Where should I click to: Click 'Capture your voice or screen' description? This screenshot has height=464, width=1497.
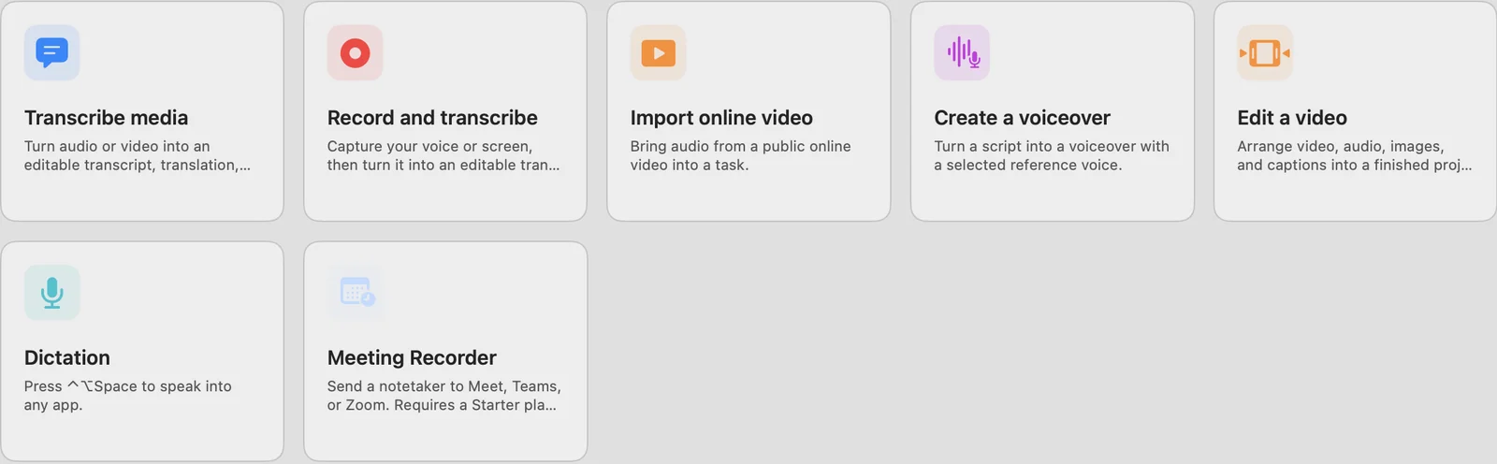pyautogui.click(x=443, y=155)
